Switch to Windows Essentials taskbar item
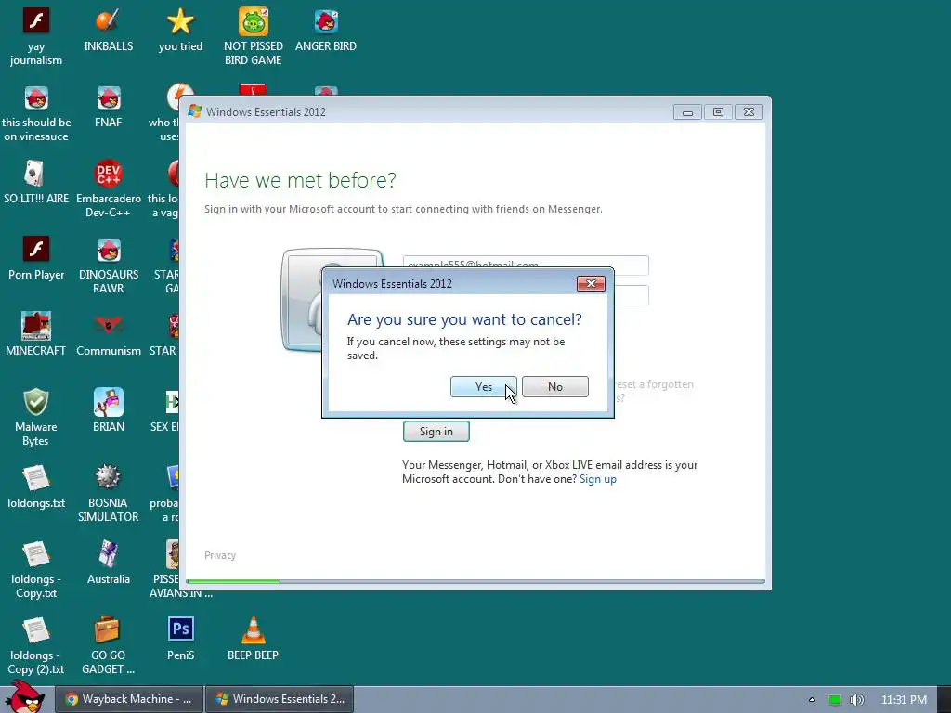This screenshot has height=713, width=951. pos(280,699)
